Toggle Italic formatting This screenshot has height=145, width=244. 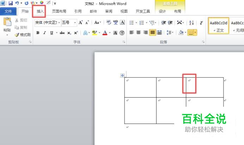[x=45, y=33]
